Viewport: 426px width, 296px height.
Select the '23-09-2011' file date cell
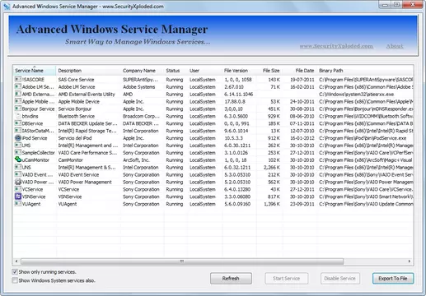coord(302,204)
